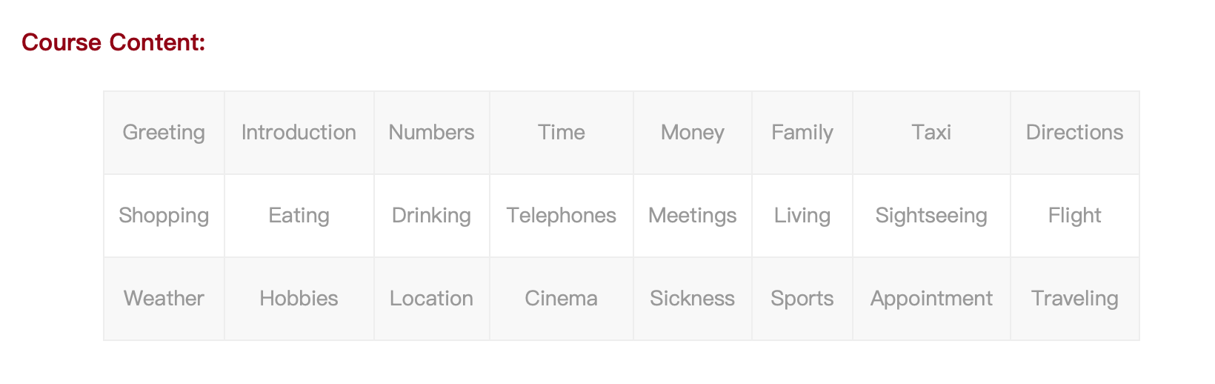Image resolution: width=1215 pixels, height=384 pixels.
Task: Select the Telephones cell
Action: [561, 216]
